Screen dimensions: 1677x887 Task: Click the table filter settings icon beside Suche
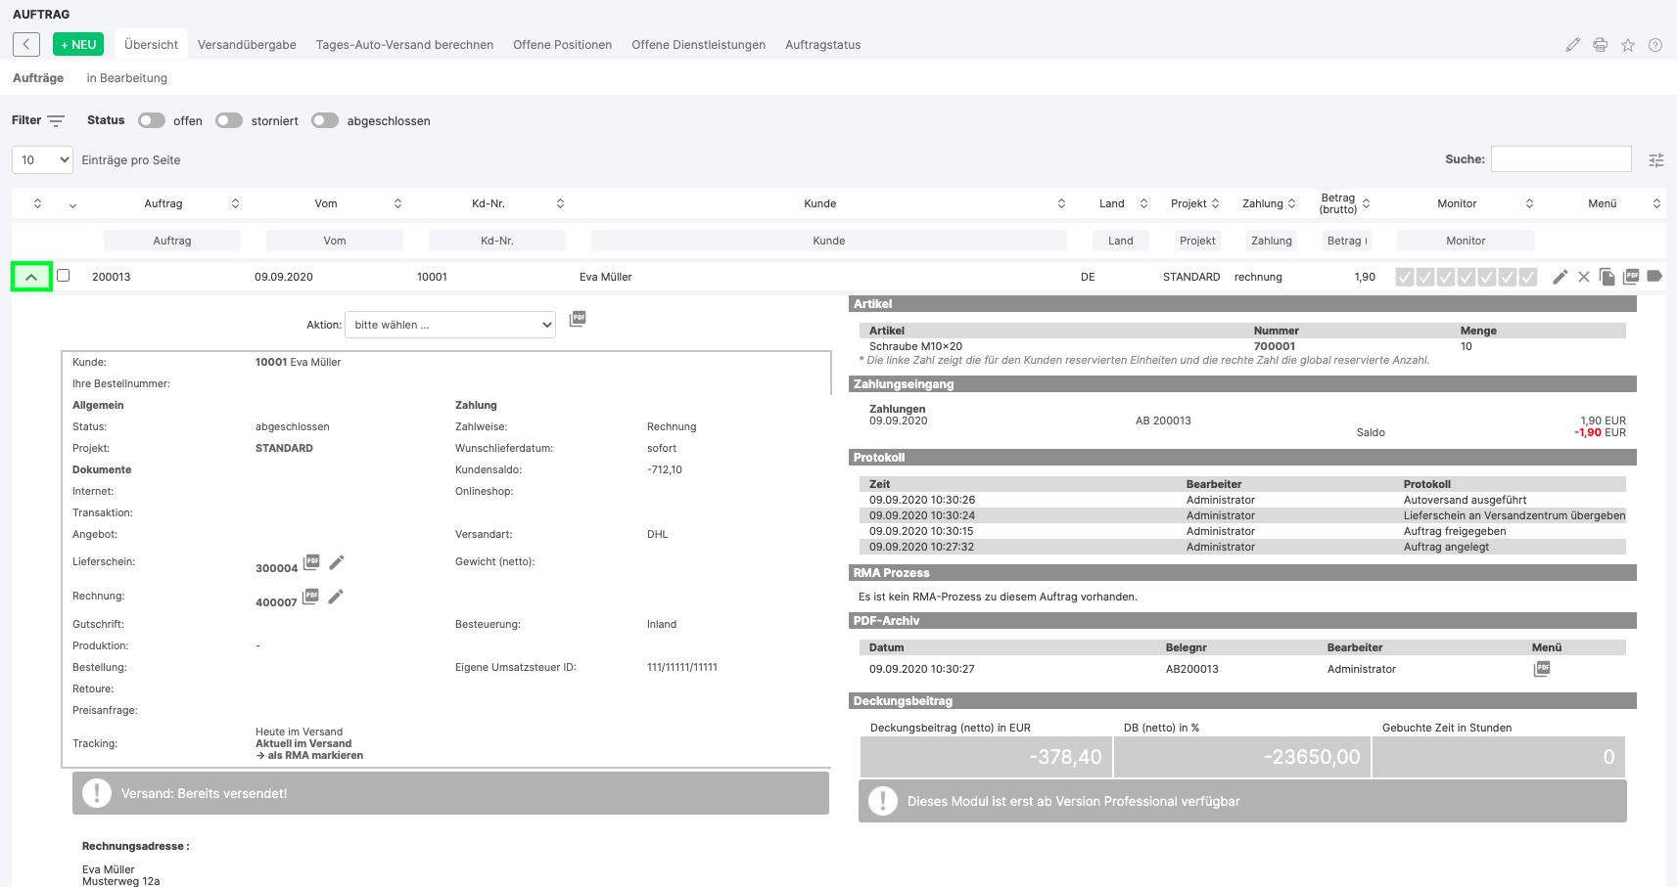pos(1655,160)
